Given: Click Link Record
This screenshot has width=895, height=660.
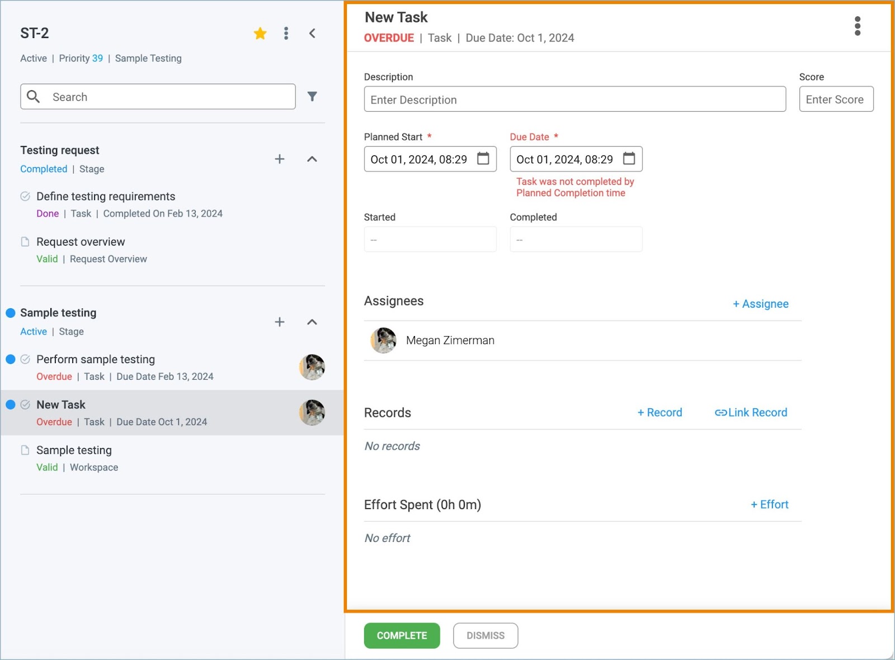Looking at the screenshot, I should [x=751, y=413].
